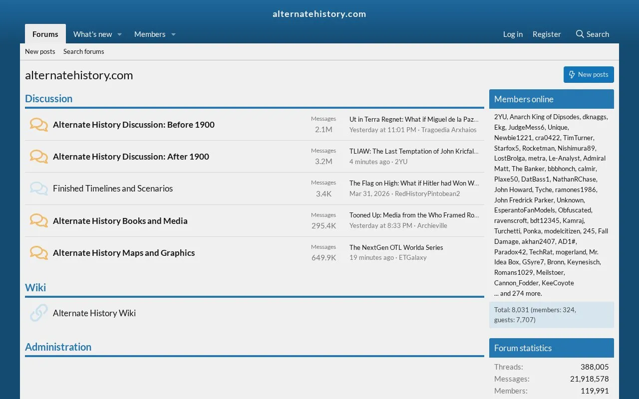
Task: Click the Administration category heading
Action: pyautogui.click(x=58, y=347)
